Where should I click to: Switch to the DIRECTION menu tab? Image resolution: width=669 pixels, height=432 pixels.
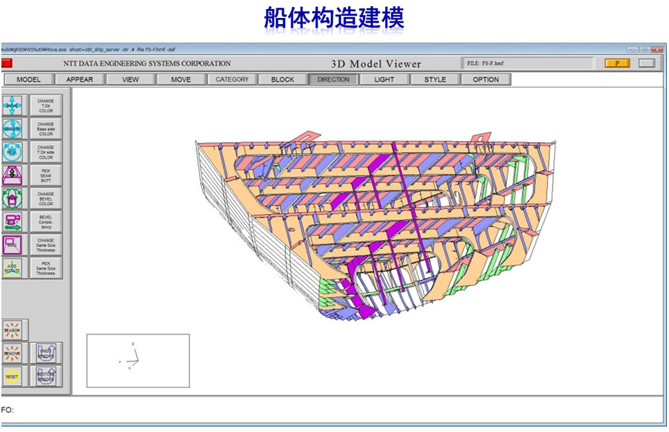point(333,79)
